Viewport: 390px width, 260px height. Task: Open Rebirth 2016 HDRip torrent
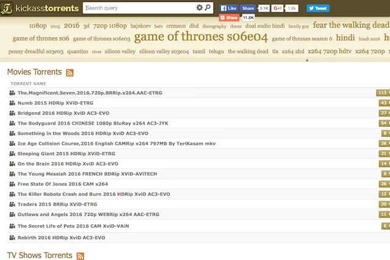point(61,238)
